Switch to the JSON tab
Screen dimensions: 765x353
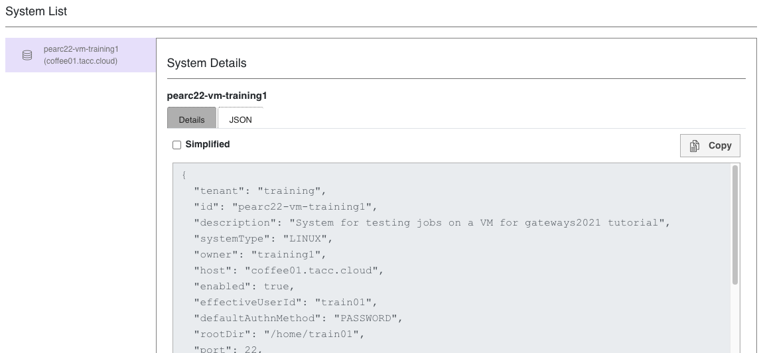[241, 118]
